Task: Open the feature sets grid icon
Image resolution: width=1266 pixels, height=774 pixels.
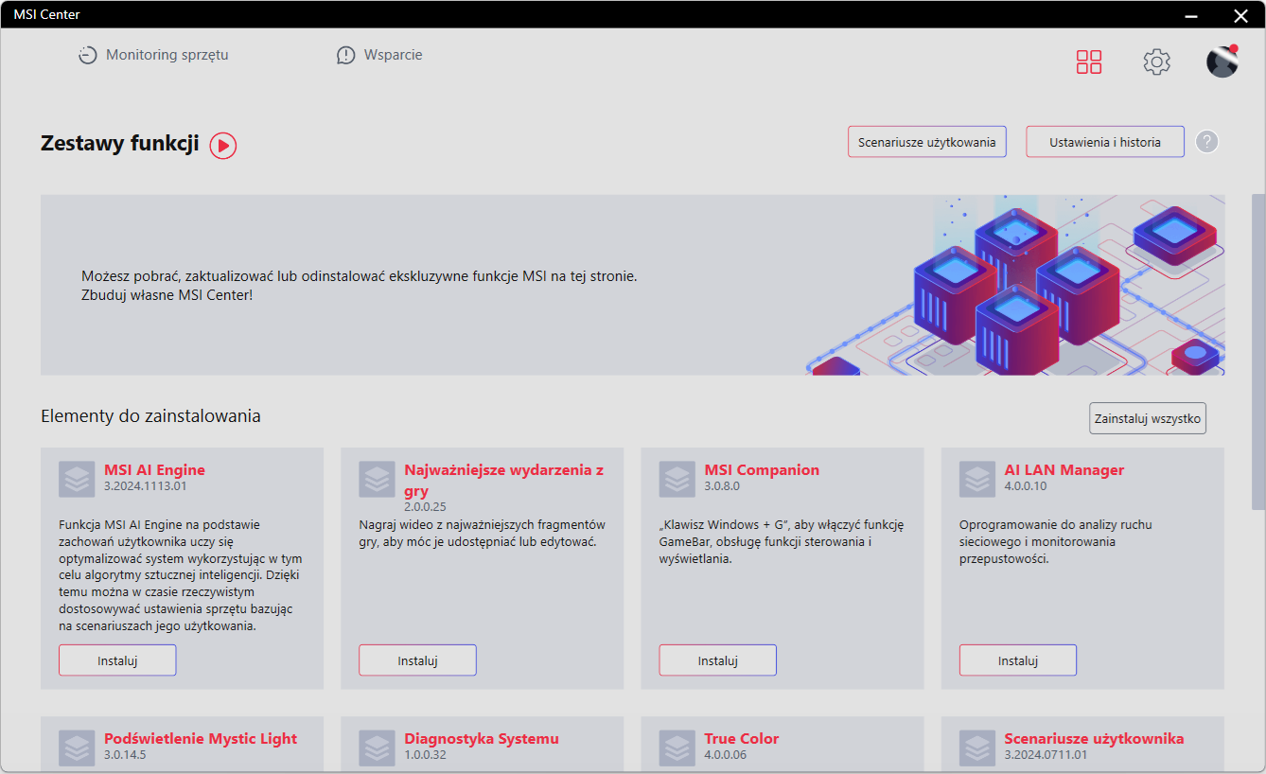Action: point(1089,62)
